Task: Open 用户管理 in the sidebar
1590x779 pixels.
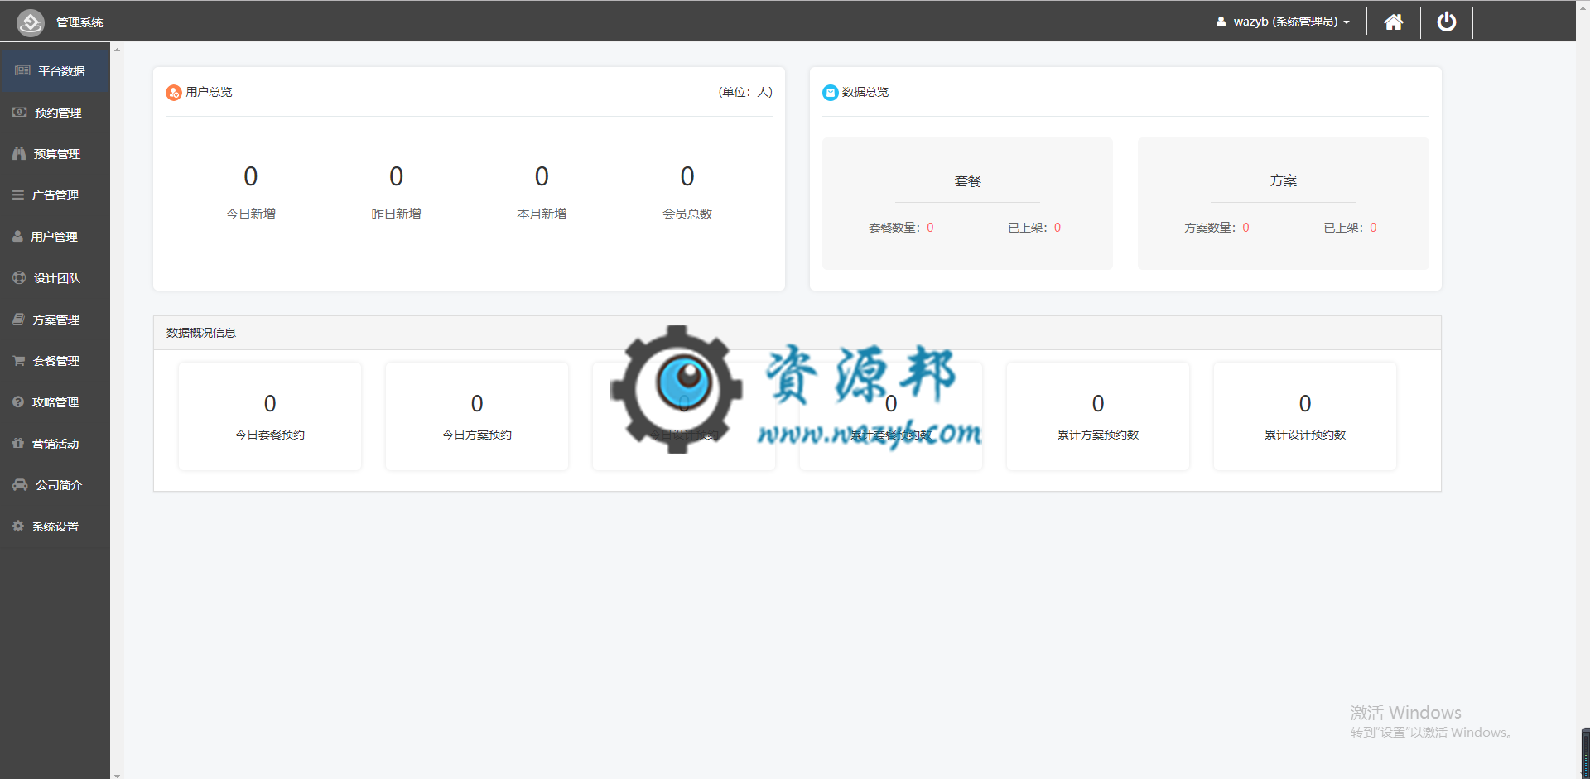Action: [55, 237]
